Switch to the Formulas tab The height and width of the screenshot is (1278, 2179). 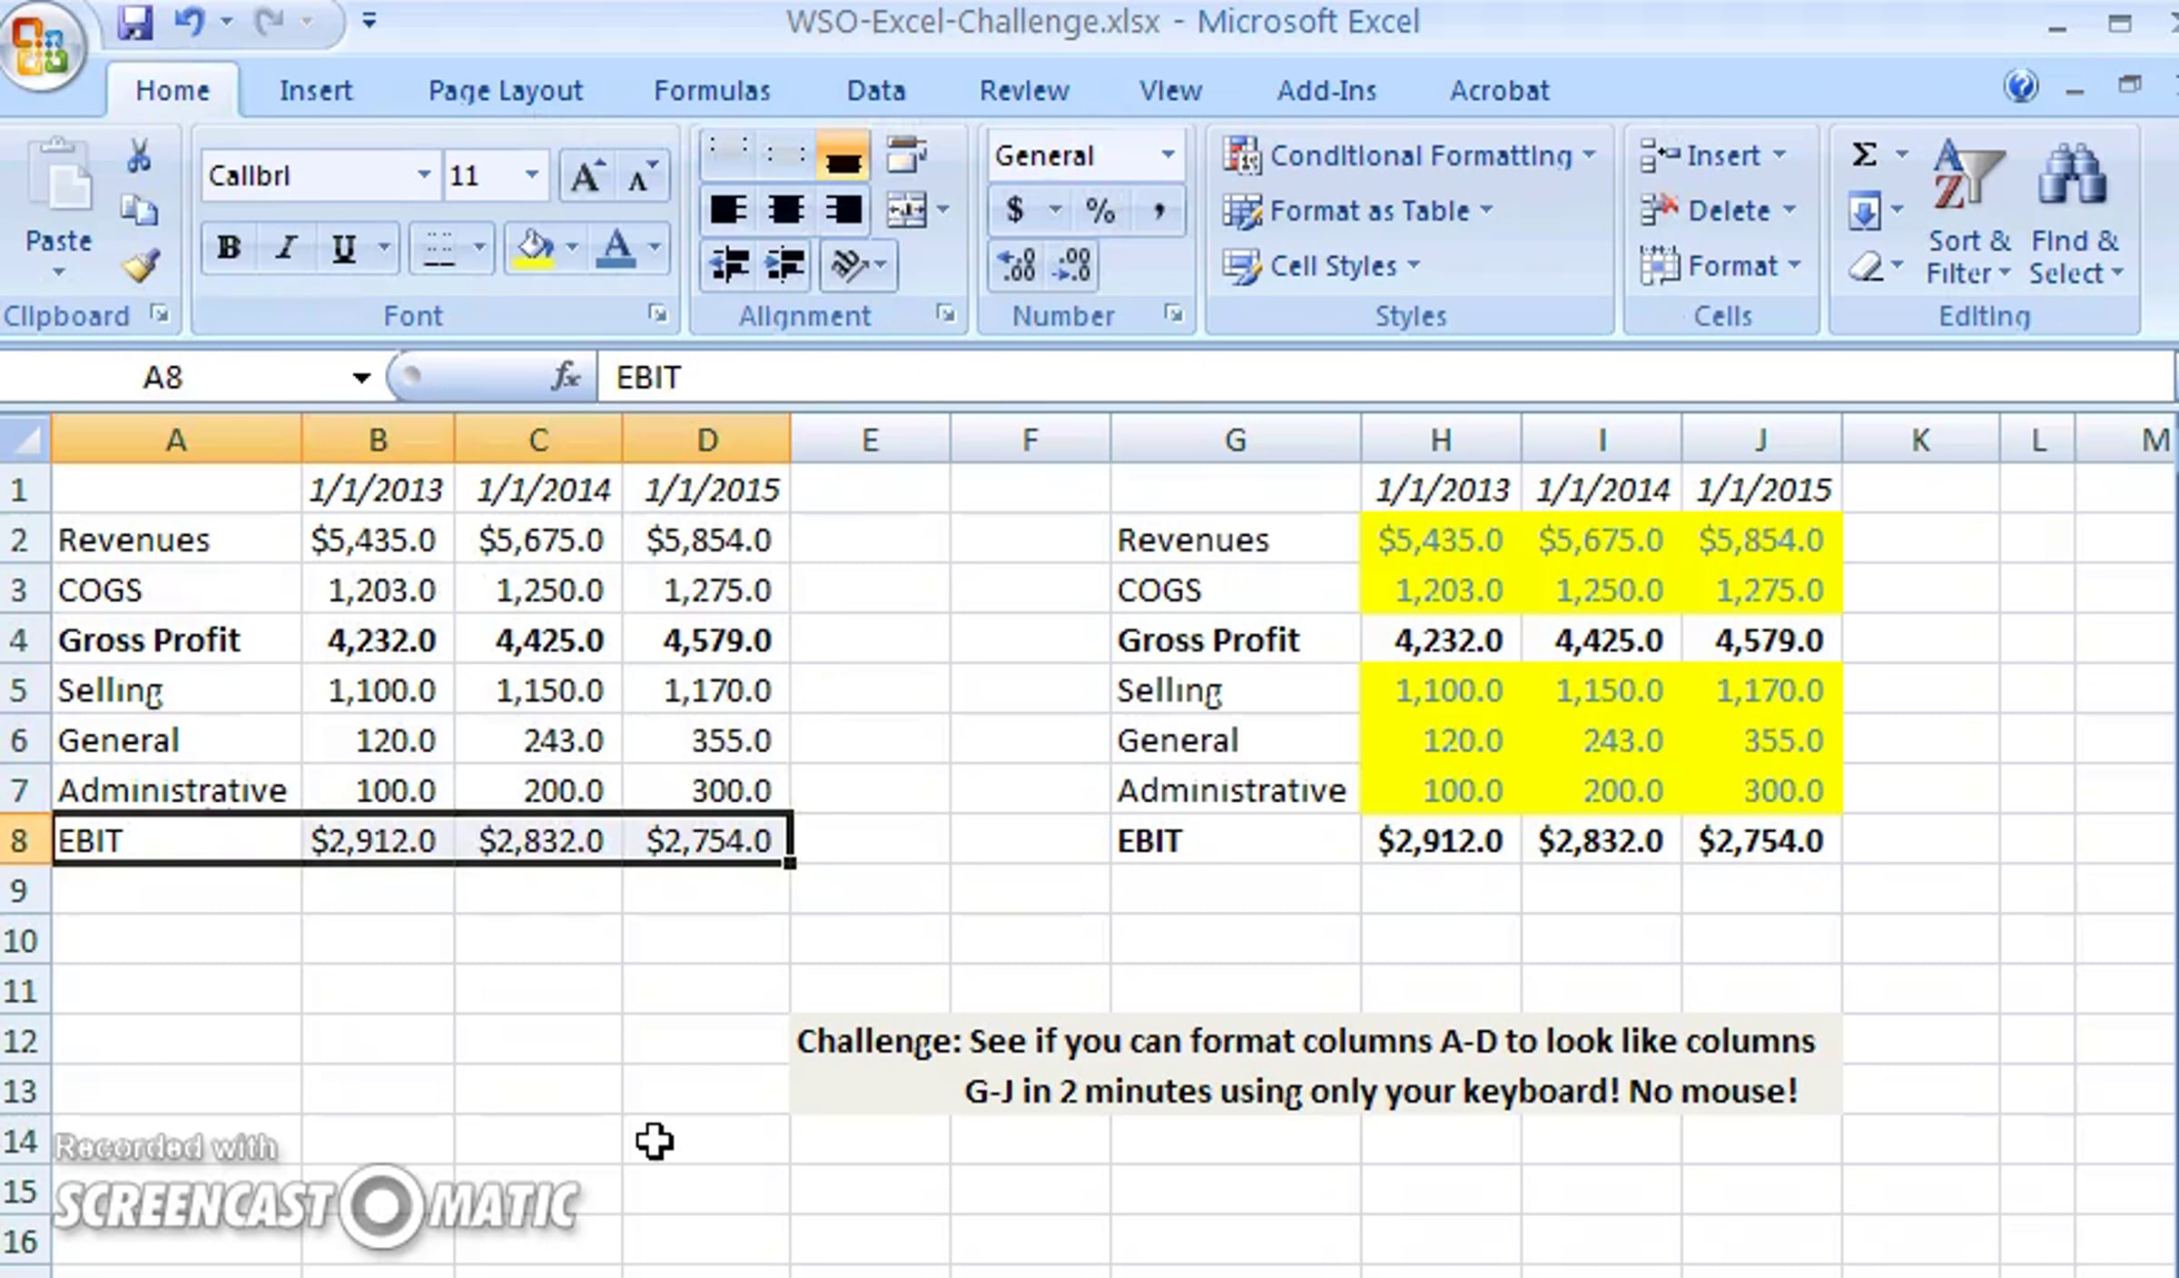pos(712,91)
